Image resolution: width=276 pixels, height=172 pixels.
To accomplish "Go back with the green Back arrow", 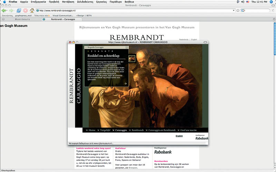I will pyautogui.click(x=3, y=11).
